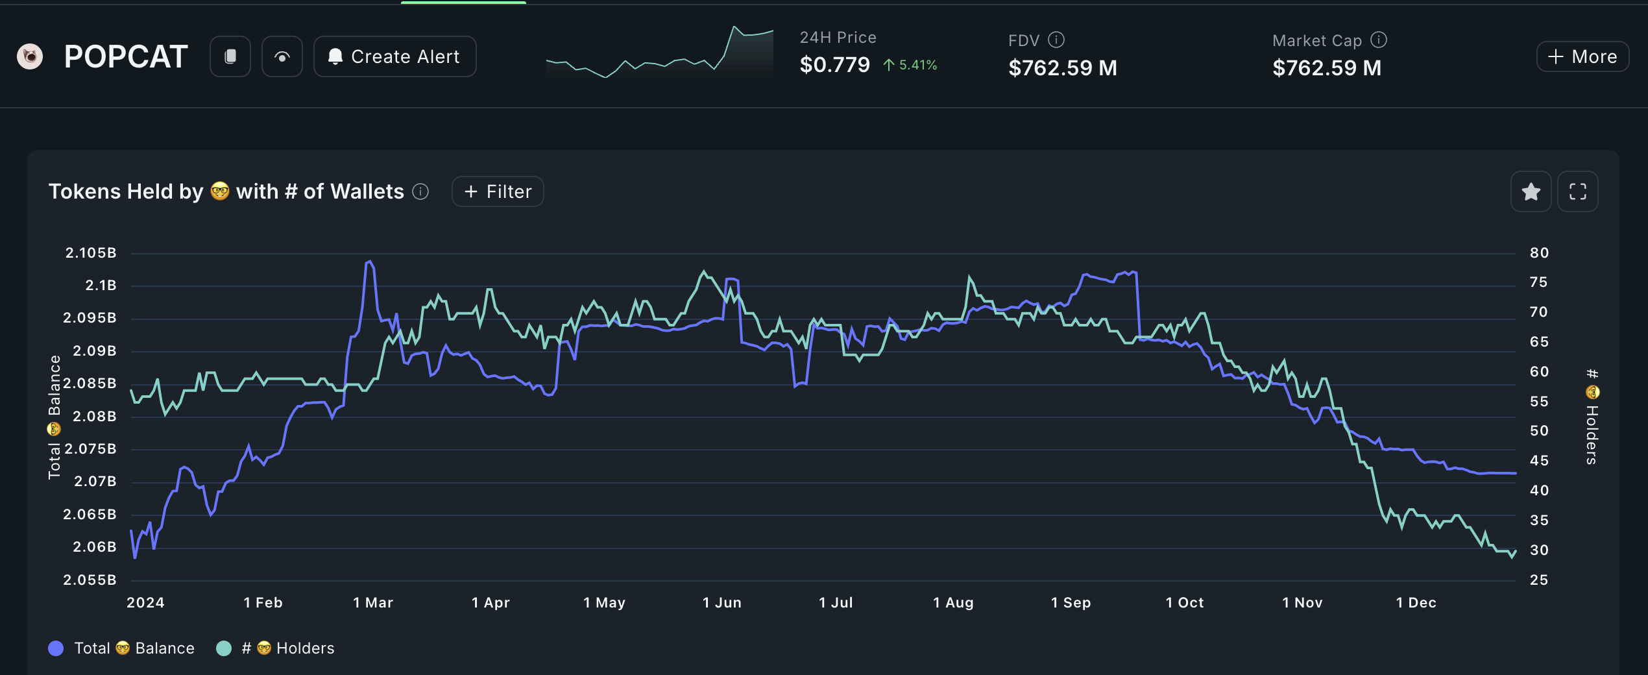The height and width of the screenshot is (675, 1648).
Task: Add a chart Filter
Action: (498, 191)
